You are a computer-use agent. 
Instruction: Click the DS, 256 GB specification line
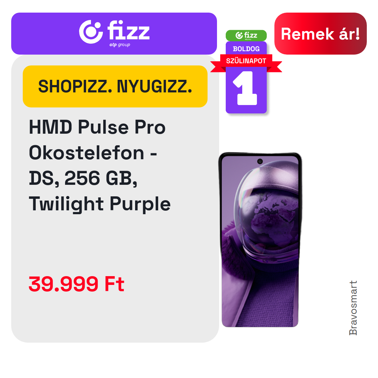pos(83,178)
